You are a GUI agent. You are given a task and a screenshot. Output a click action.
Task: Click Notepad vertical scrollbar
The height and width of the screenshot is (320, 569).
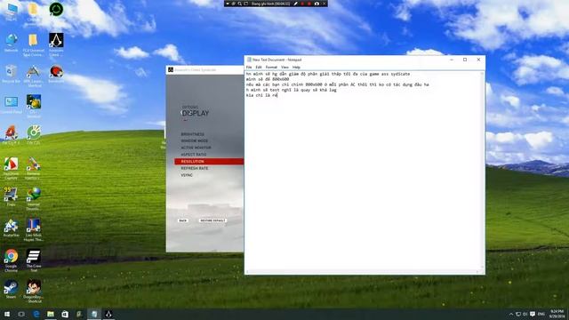[483, 171]
